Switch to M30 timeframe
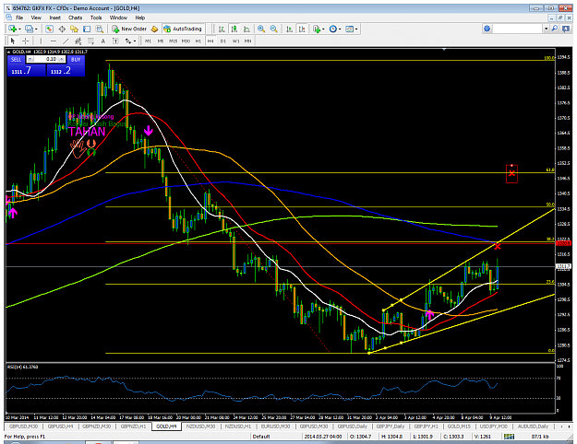 [x=186, y=41]
